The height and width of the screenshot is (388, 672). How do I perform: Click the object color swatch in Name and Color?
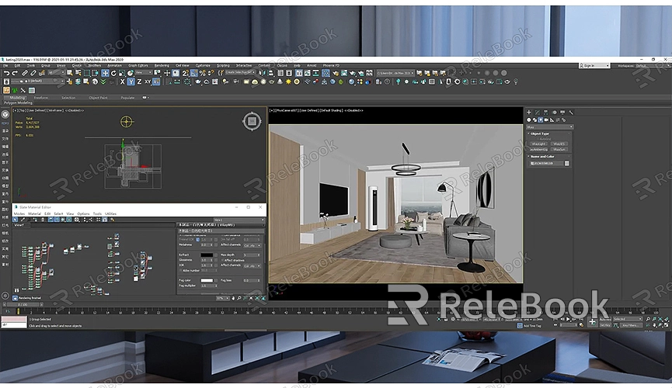tap(566, 163)
